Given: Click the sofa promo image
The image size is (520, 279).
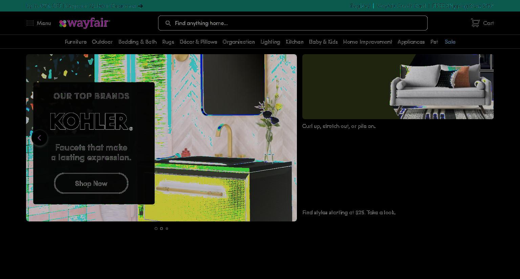Looking at the screenshot, I should click(398, 87).
